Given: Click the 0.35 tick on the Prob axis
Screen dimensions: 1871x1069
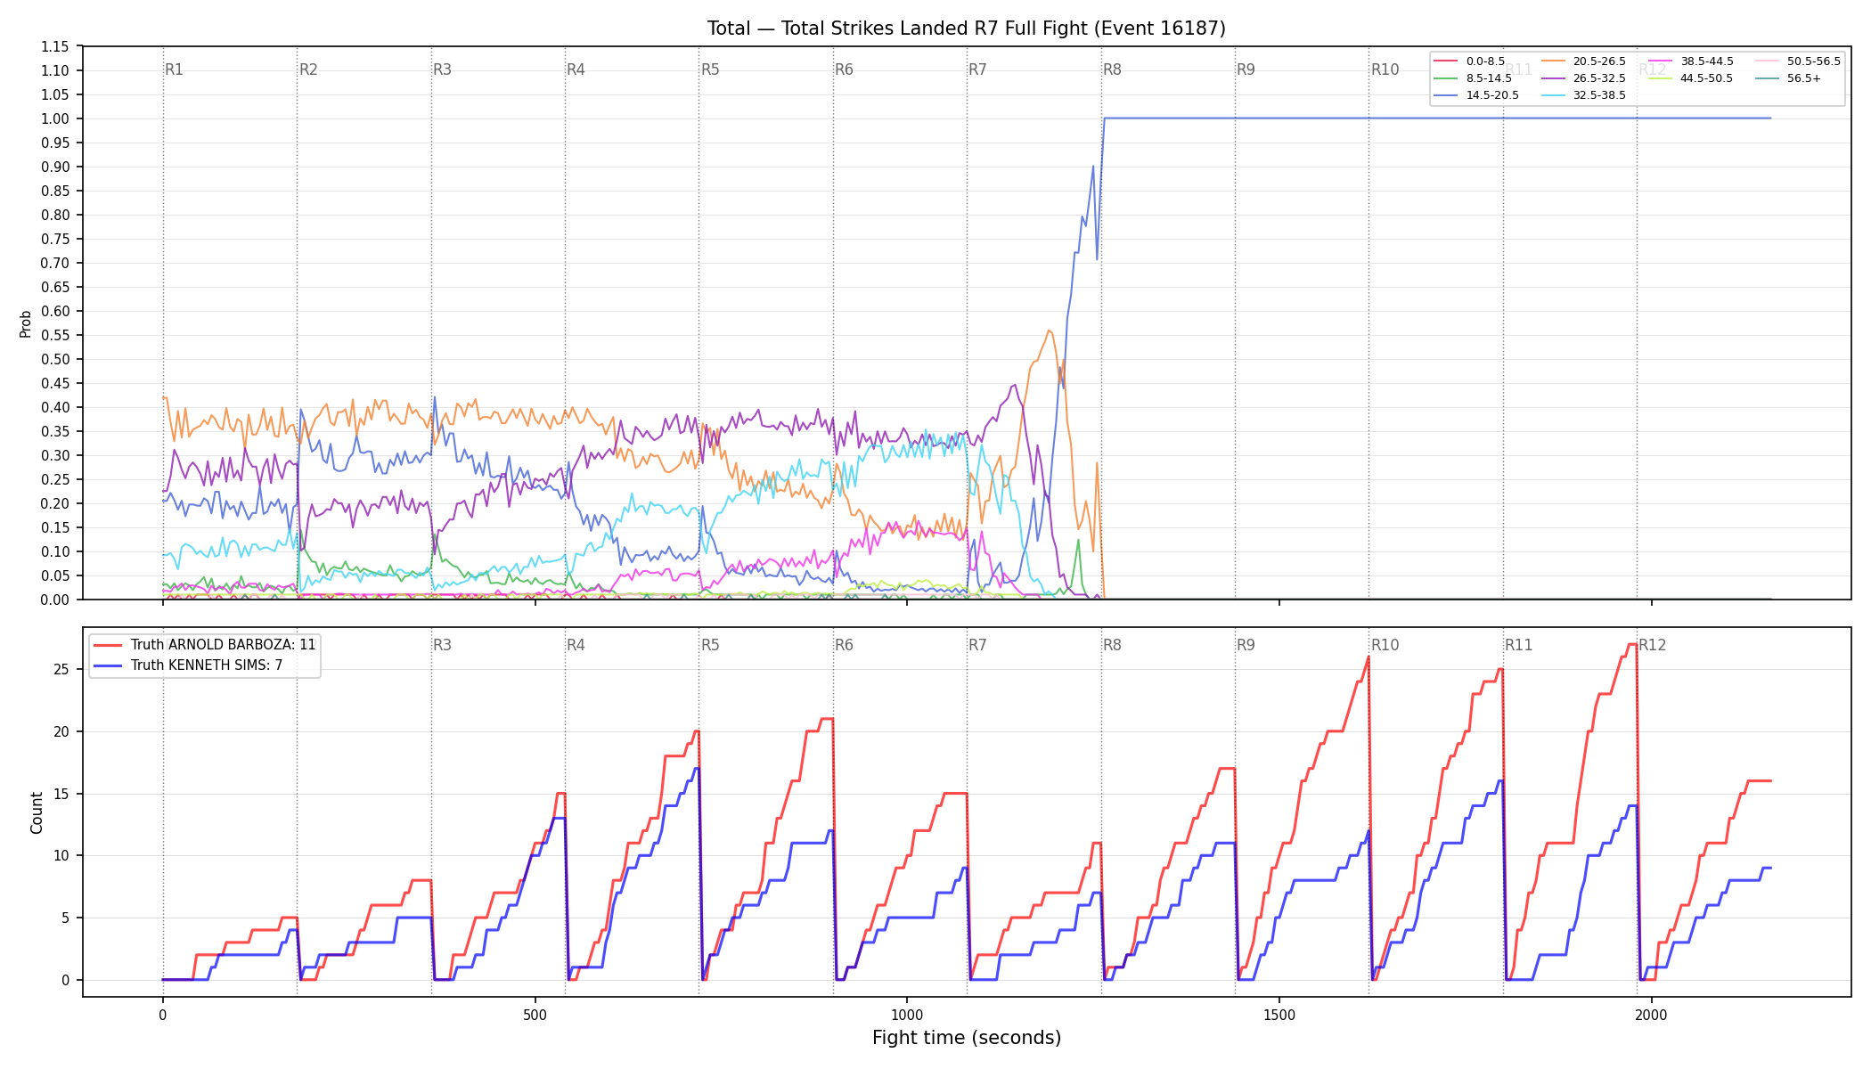Looking at the screenshot, I should click(x=55, y=431).
